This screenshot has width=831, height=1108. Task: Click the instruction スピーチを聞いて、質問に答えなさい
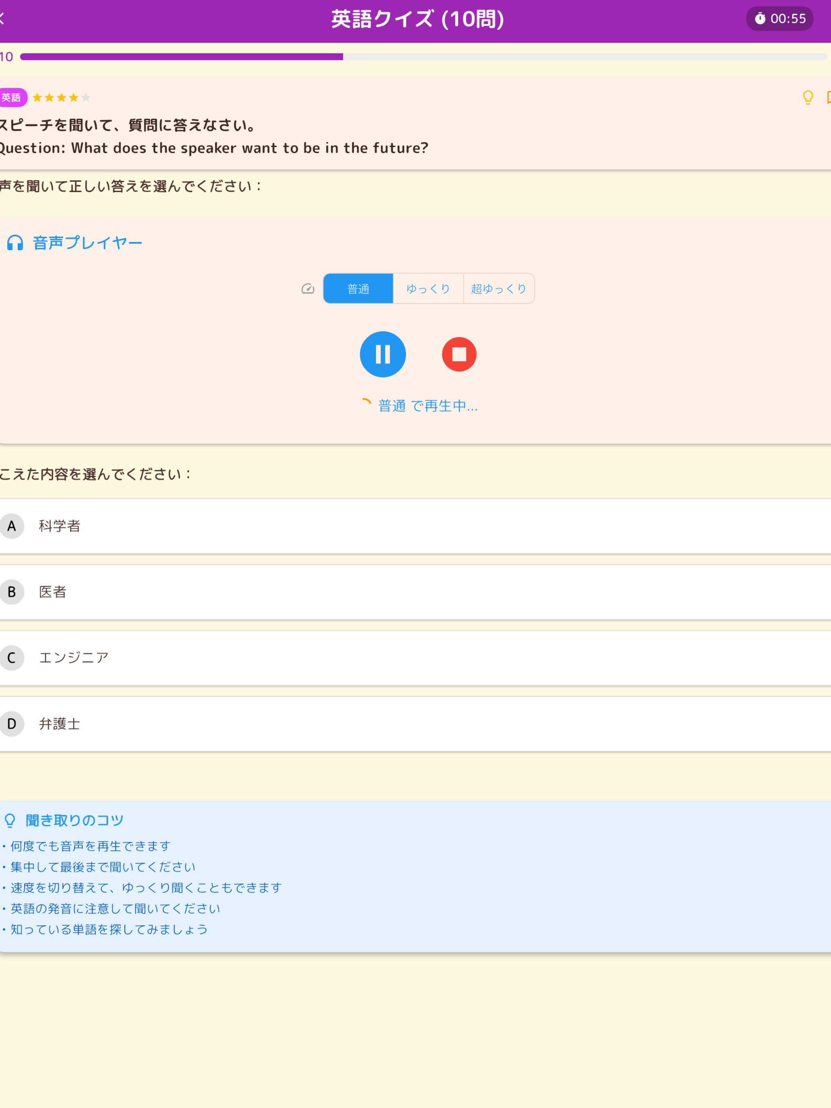(128, 125)
